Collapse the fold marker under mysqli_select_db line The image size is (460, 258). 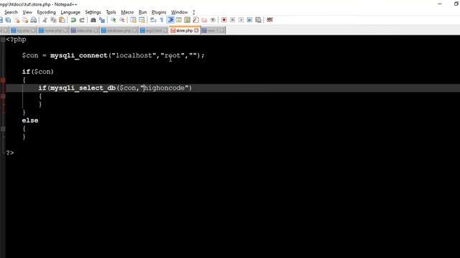point(3,96)
